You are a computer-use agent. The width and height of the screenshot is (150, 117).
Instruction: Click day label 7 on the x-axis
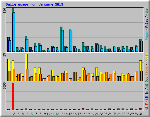tap(36, 114)
